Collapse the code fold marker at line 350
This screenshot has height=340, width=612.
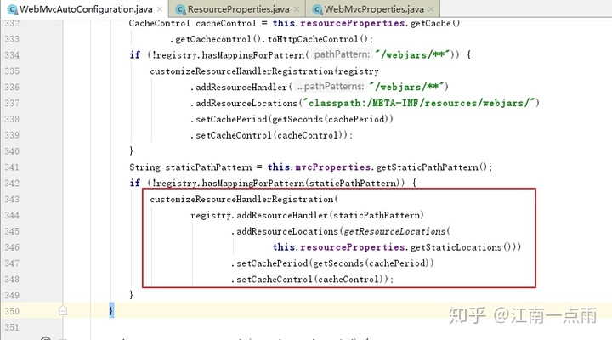tap(63, 311)
